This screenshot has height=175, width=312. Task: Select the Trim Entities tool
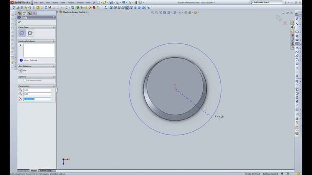pyautogui.click(x=297, y=81)
